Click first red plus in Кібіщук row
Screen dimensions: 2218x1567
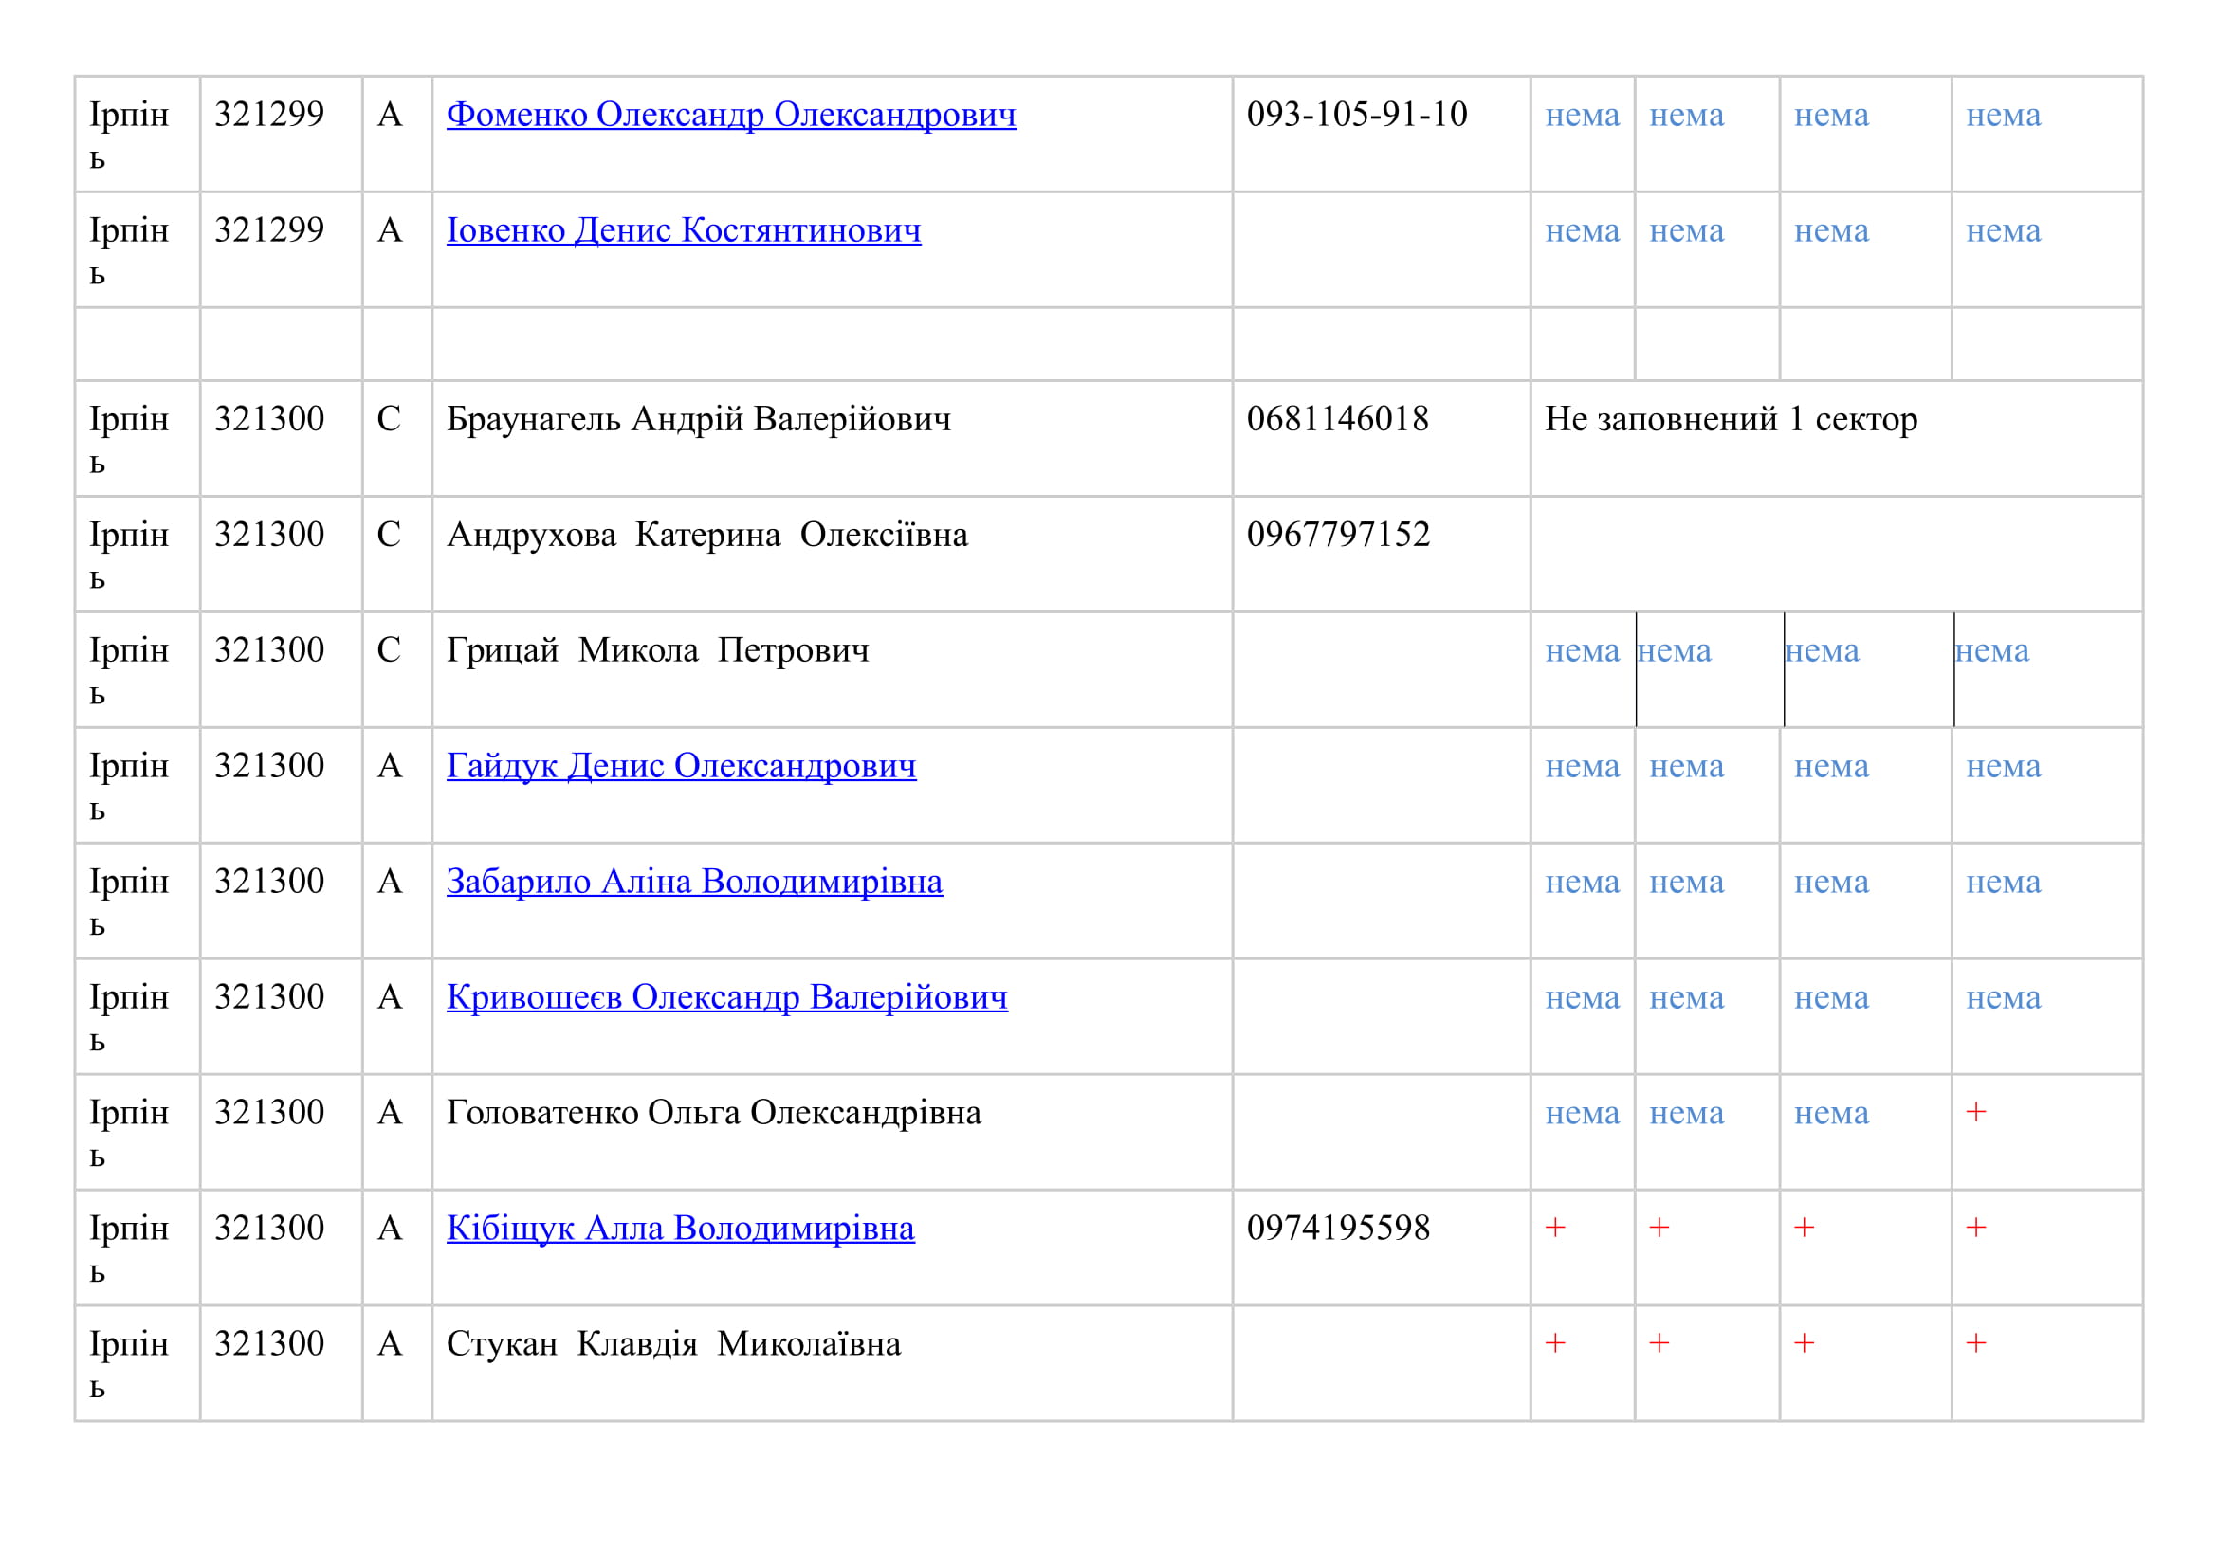[1554, 1229]
